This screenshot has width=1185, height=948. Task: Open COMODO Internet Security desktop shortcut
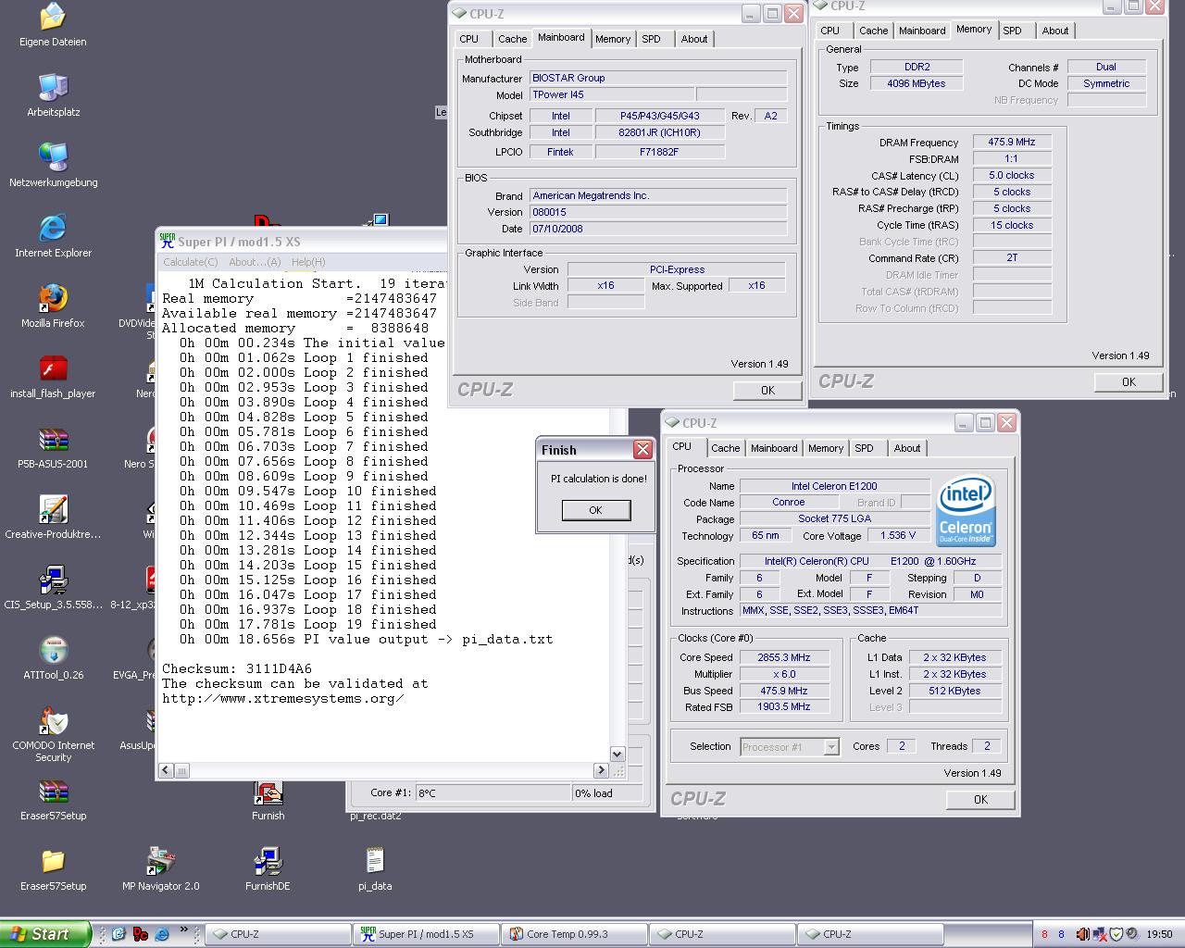pyautogui.click(x=53, y=734)
